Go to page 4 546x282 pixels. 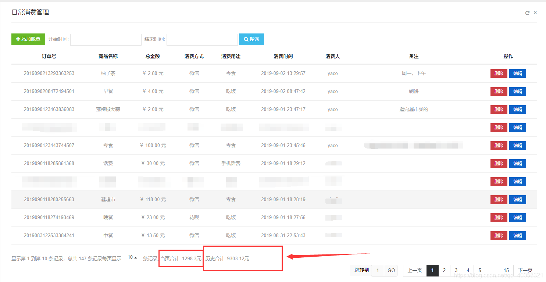coord(468,270)
